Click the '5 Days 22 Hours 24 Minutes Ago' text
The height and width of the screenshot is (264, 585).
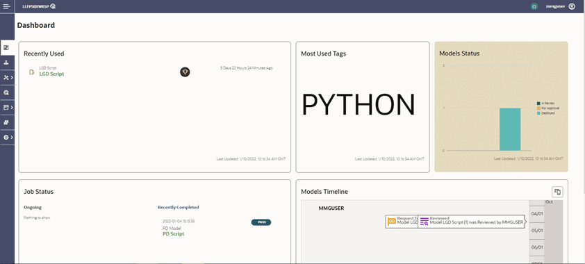pyautogui.click(x=247, y=68)
